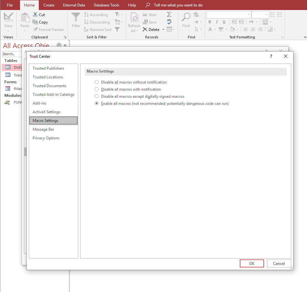307x292 pixels.
Task: Switch to Database Tools ribbon tab
Action: click(x=106, y=5)
